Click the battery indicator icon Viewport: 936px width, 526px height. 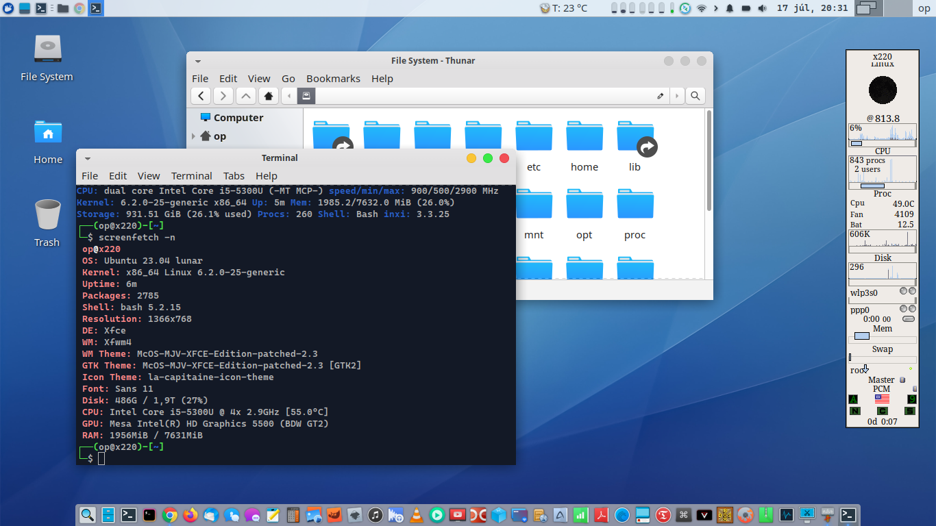point(746,8)
